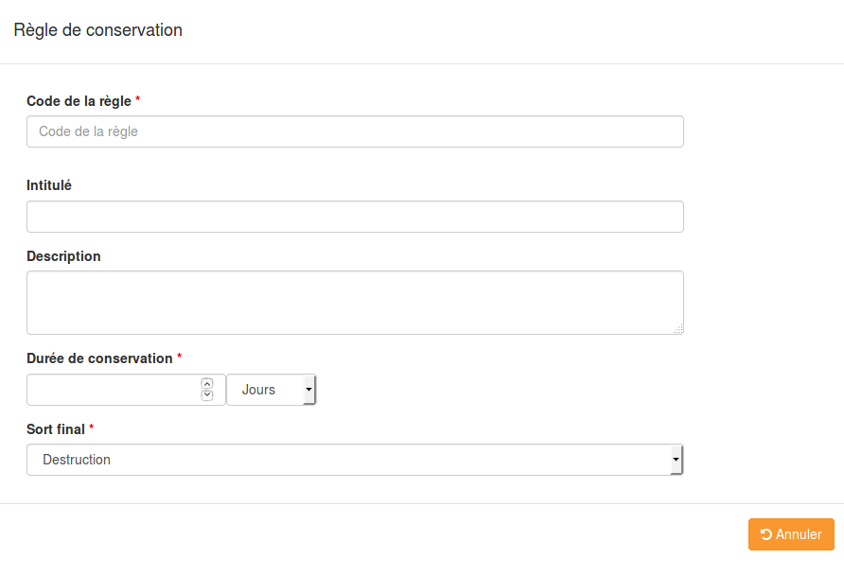Click inside the Description text area
This screenshot has height=576, width=844.
[355, 303]
